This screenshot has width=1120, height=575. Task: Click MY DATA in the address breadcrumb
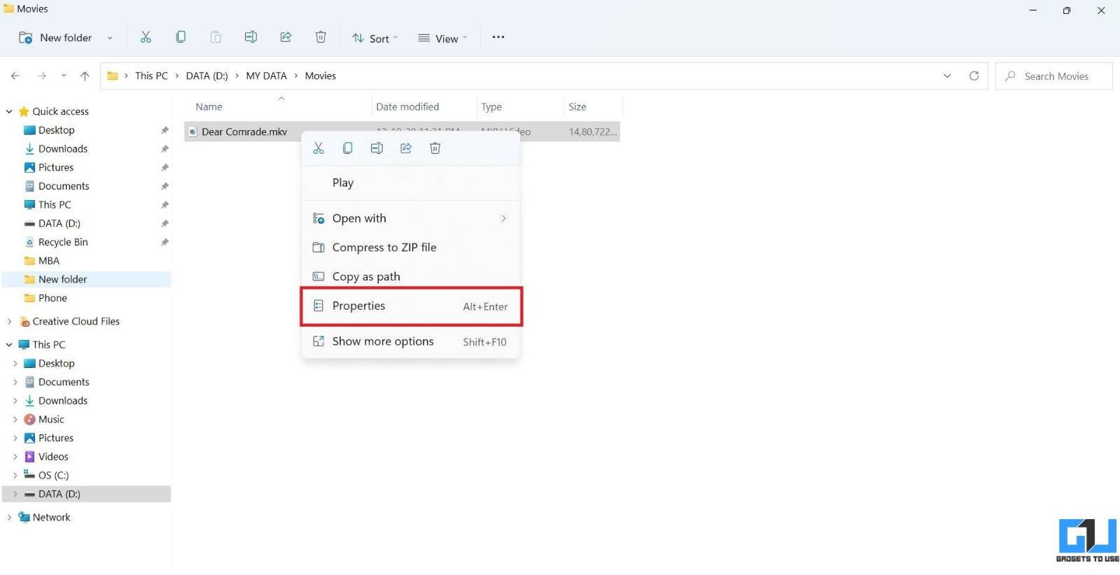tap(266, 76)
